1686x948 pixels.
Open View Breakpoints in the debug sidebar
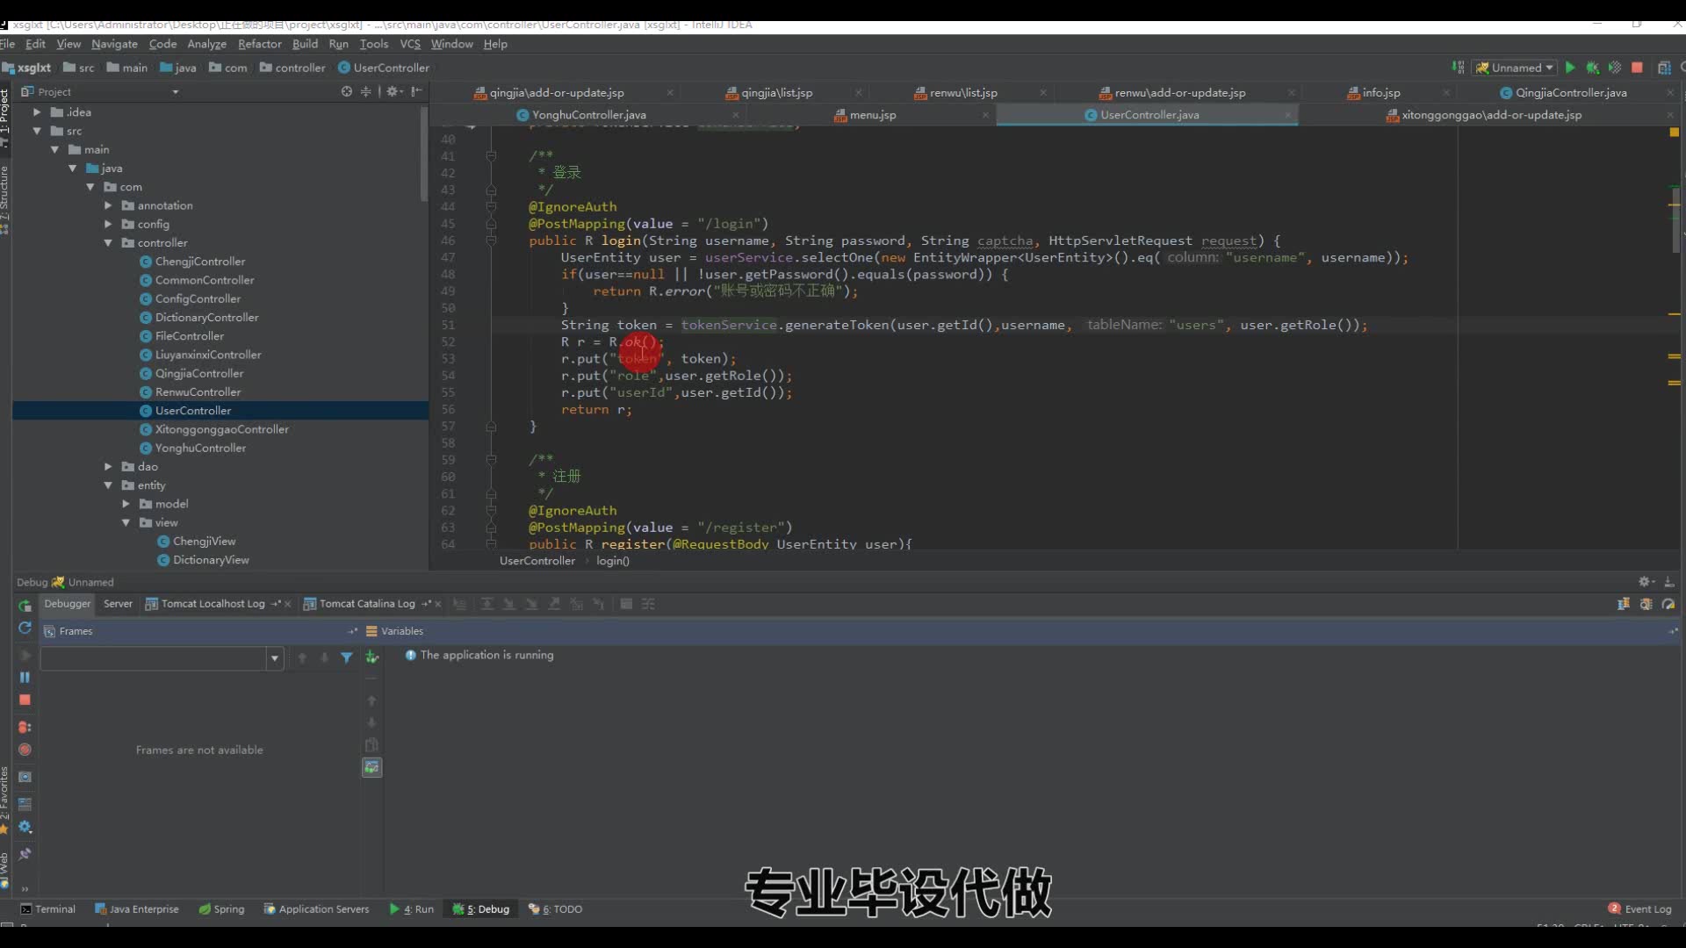tap(25, 727)
